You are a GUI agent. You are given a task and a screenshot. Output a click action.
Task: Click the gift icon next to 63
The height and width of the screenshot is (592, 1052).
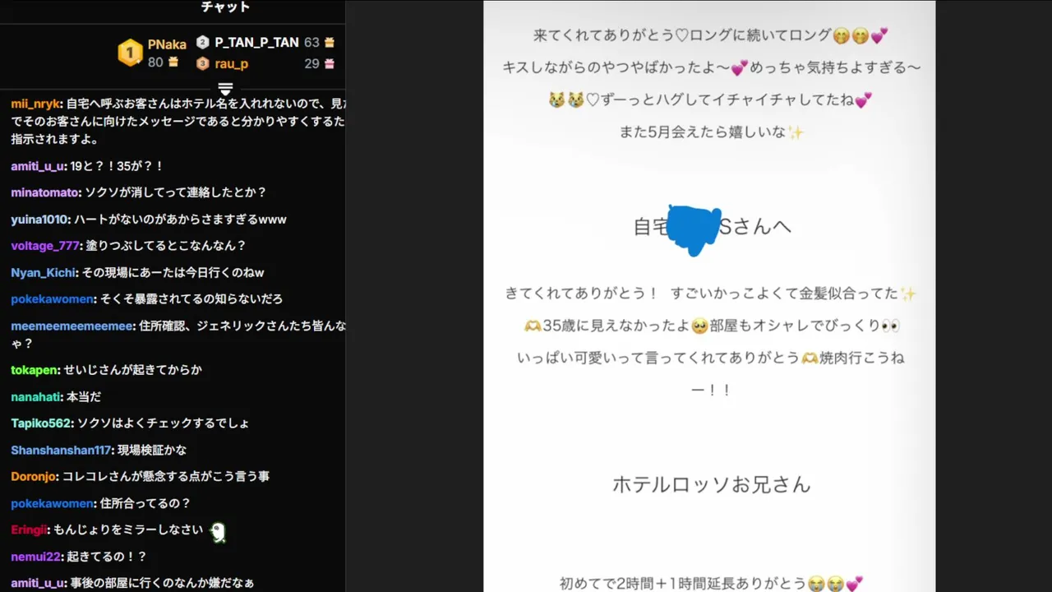(330, 43)
